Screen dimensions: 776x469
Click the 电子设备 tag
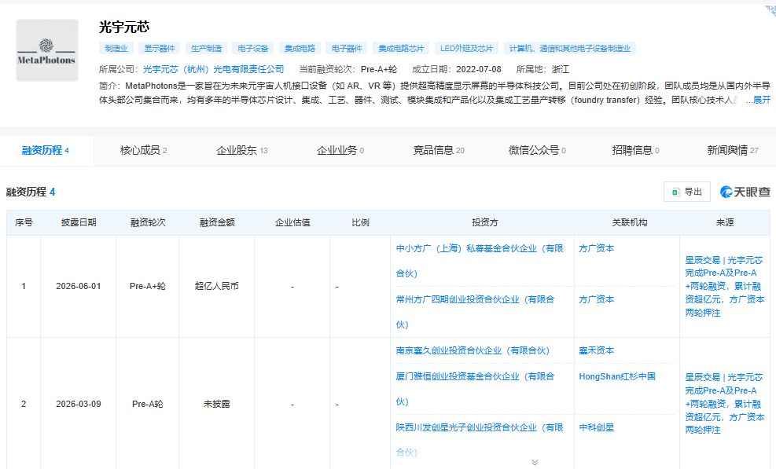click(253, 48)
